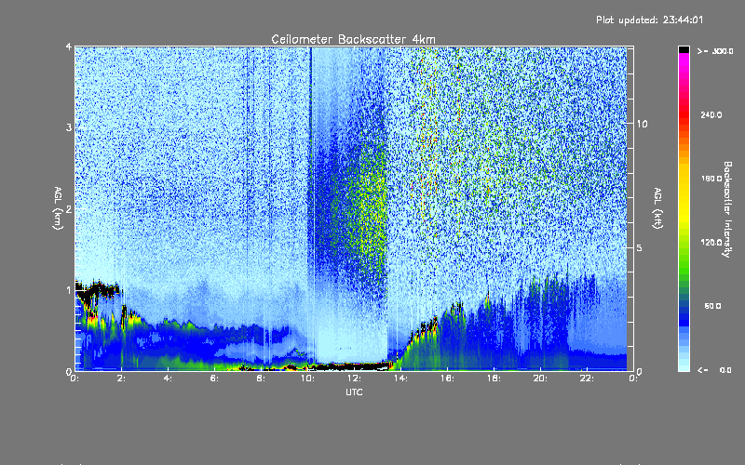Click the right "AGL (kft)" axis label

[x=657, y=208]
